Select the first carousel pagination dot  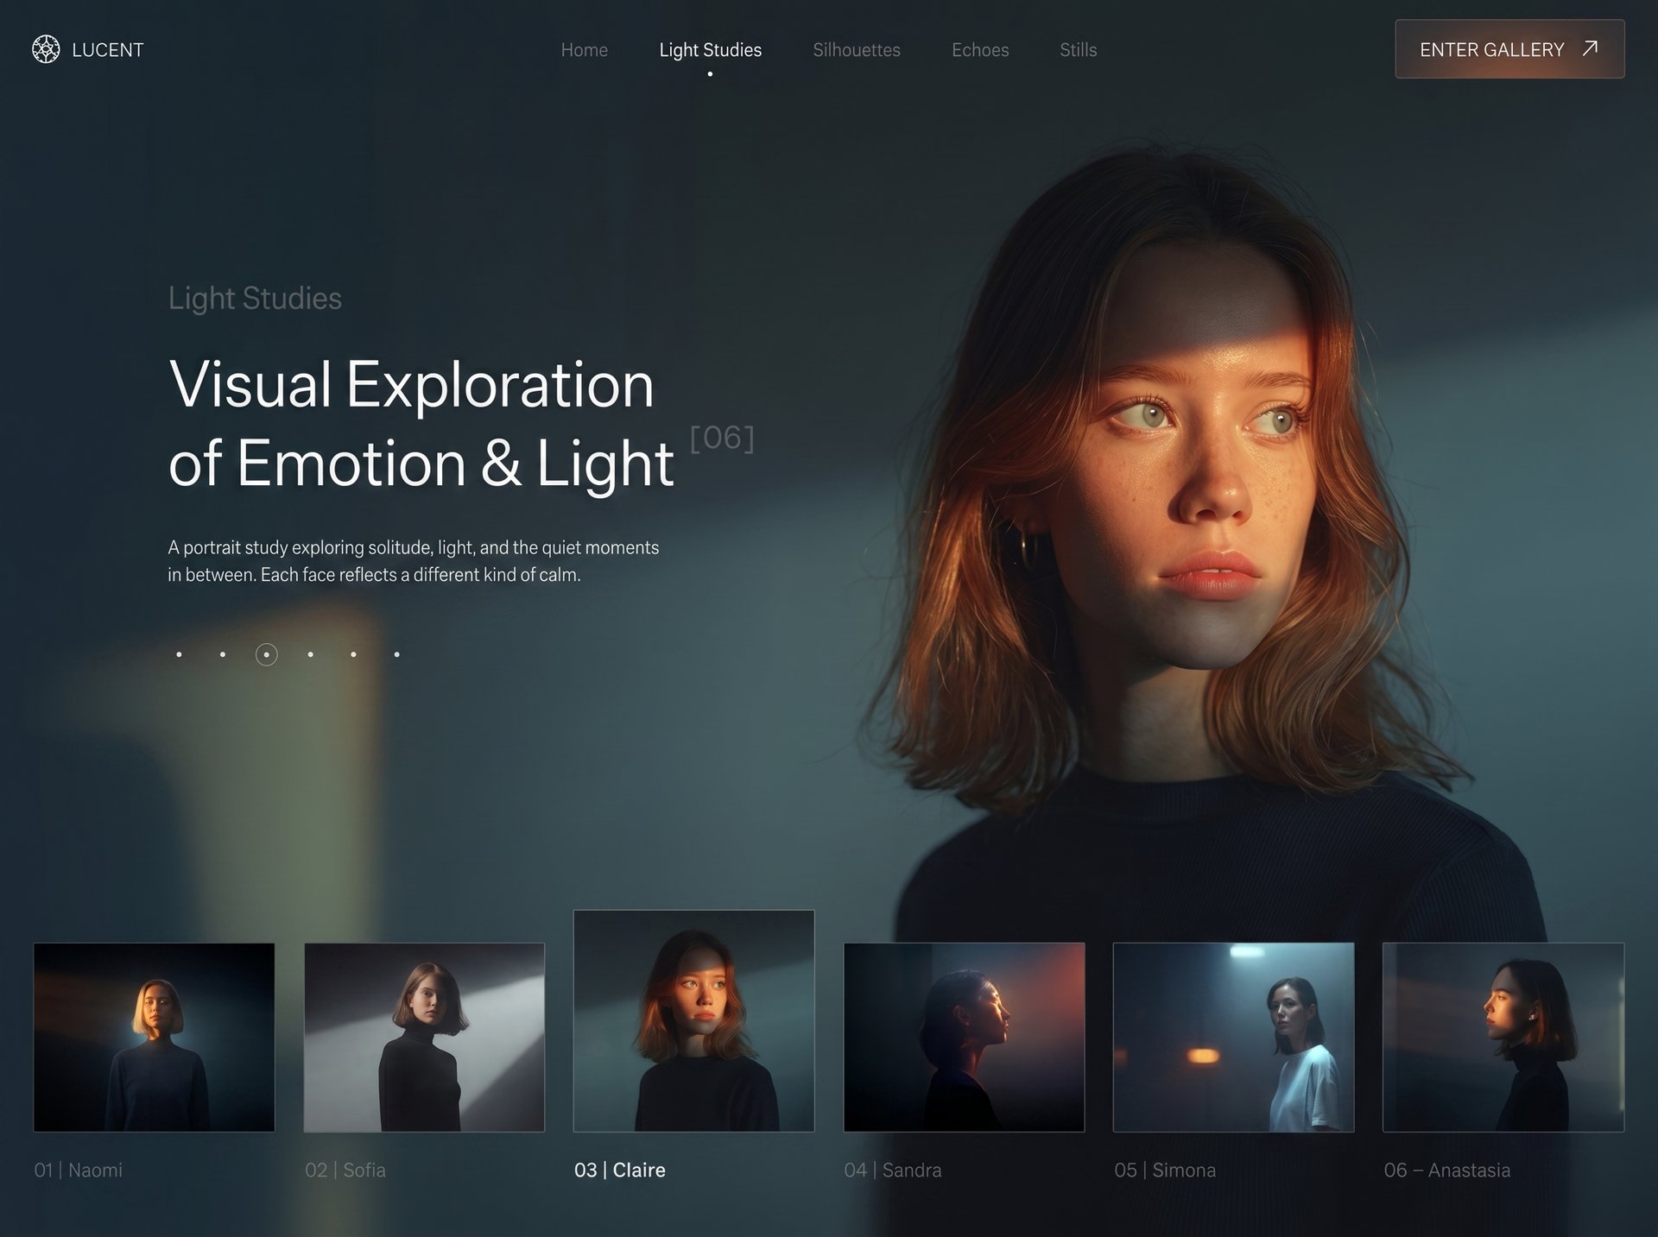pos(179,654)
